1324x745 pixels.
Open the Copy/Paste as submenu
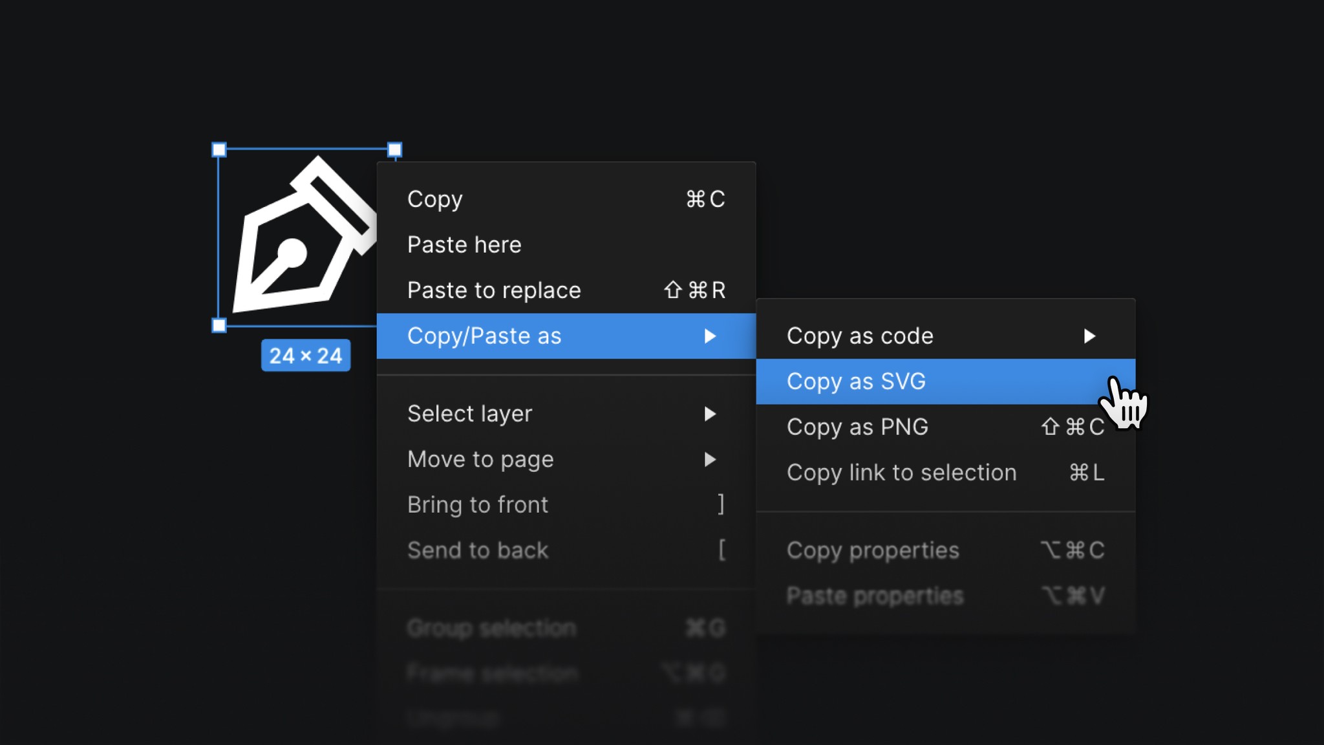[485, 336]
